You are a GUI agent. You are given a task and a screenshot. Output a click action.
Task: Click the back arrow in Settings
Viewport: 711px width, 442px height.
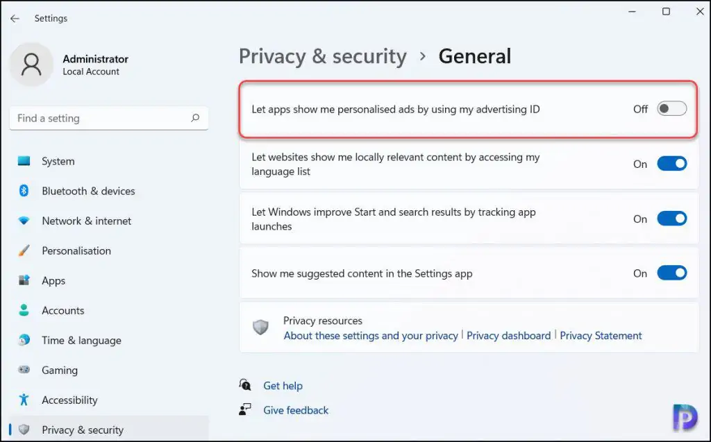(x=15, y=19)
